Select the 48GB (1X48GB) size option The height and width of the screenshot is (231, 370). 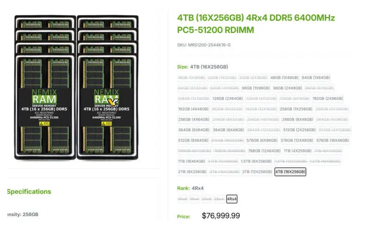pyautogui.click(x=284, y=78)
